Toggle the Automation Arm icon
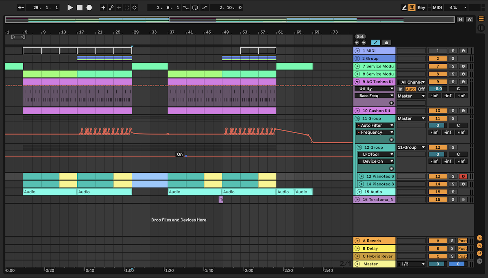488x278 pixels. tap(111, 7)
